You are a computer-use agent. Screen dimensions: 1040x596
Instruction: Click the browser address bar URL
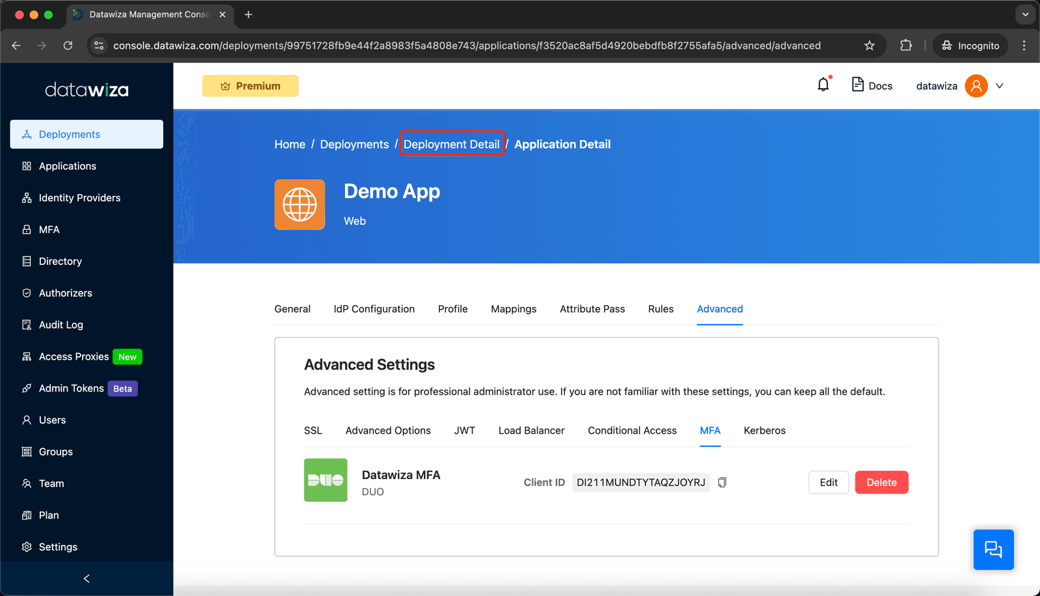tap(467, 45)
